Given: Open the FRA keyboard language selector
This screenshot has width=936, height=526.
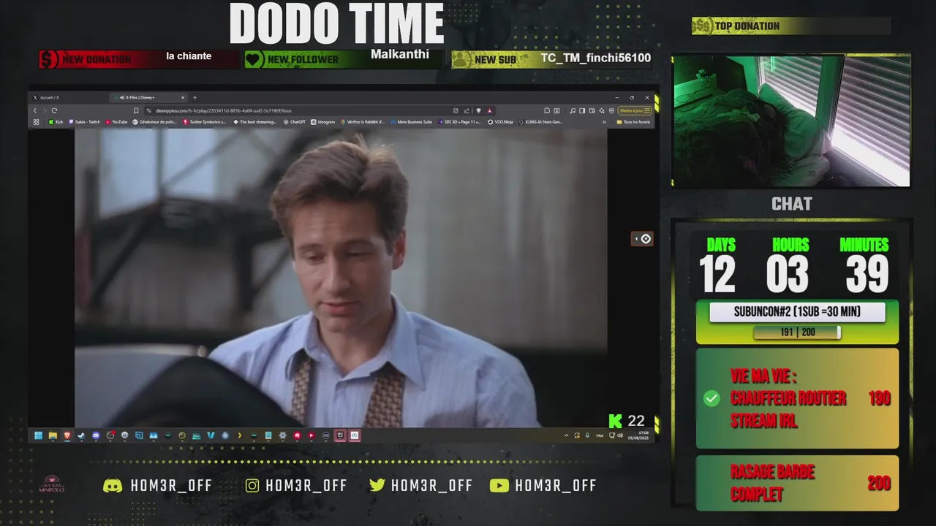Looking at the screenshot, I should click(x=600, y=435).
